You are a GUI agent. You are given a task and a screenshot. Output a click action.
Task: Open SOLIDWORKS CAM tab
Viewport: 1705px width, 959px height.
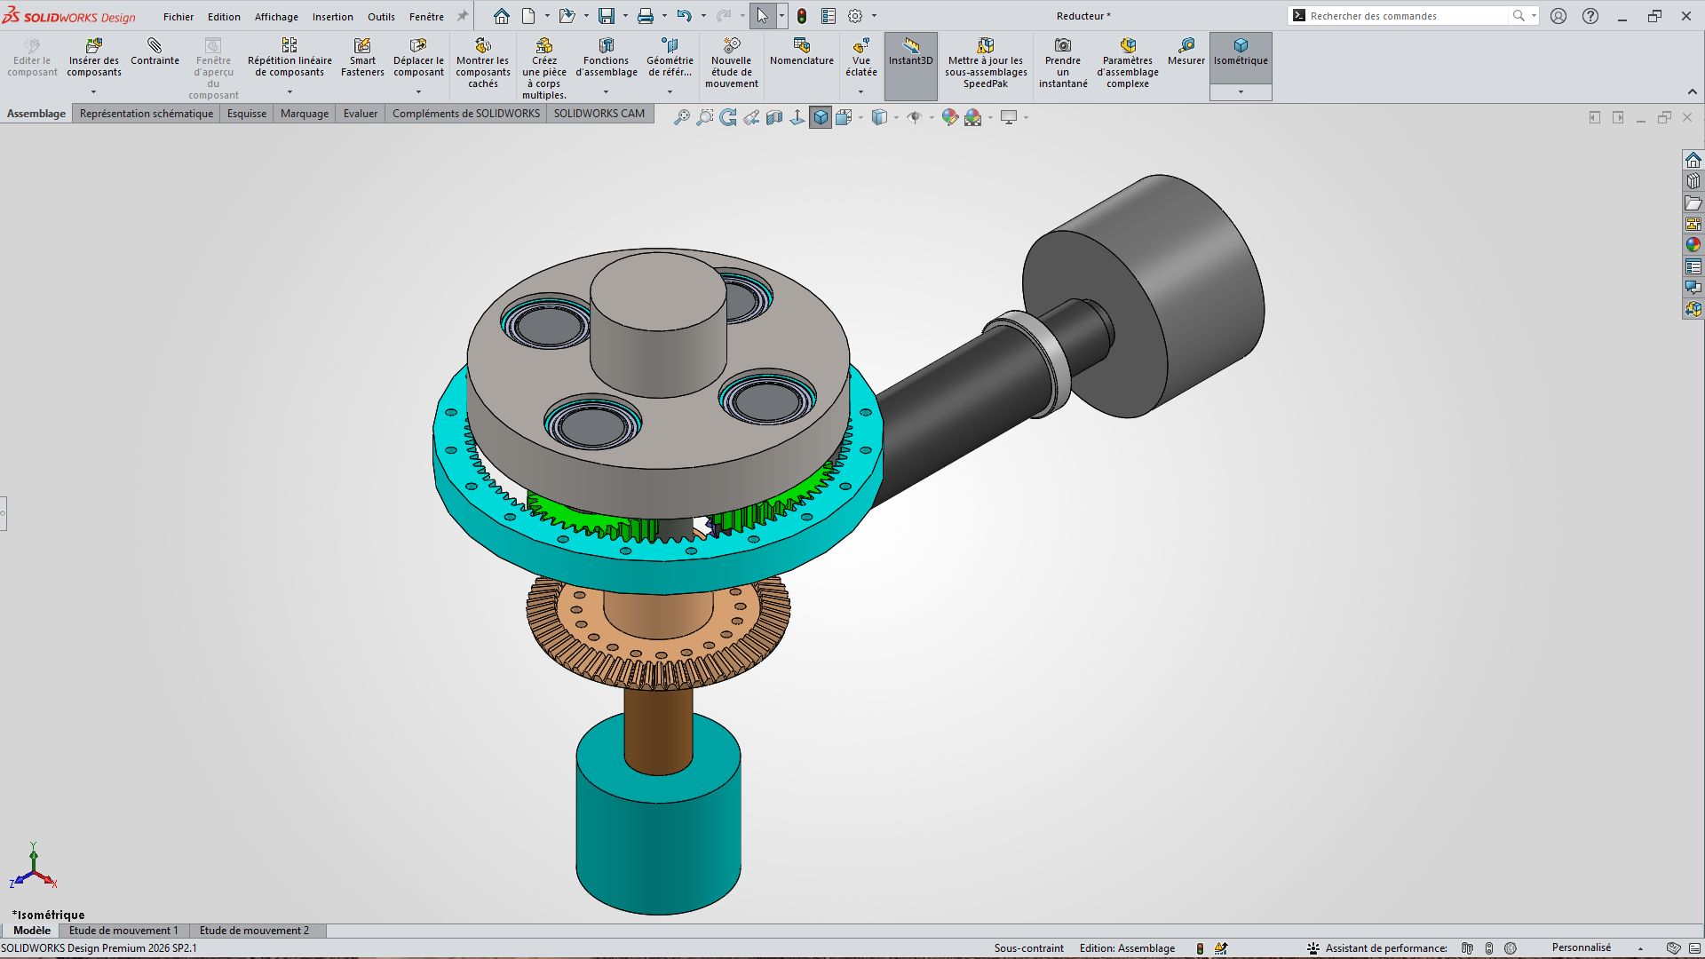tap(599, 114)
